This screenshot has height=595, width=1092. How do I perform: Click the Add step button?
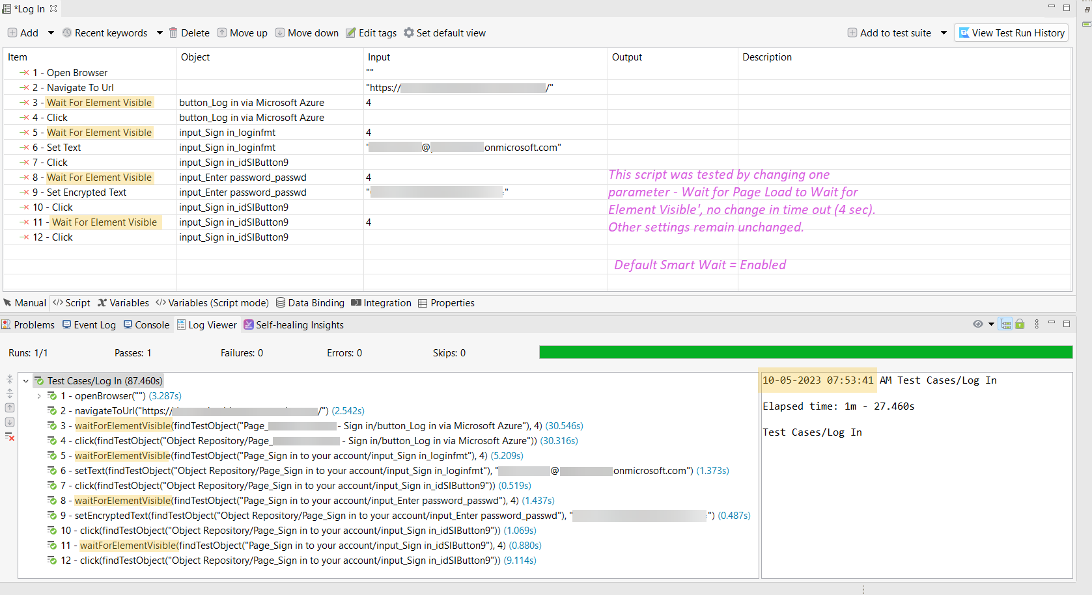click(23, 33)
